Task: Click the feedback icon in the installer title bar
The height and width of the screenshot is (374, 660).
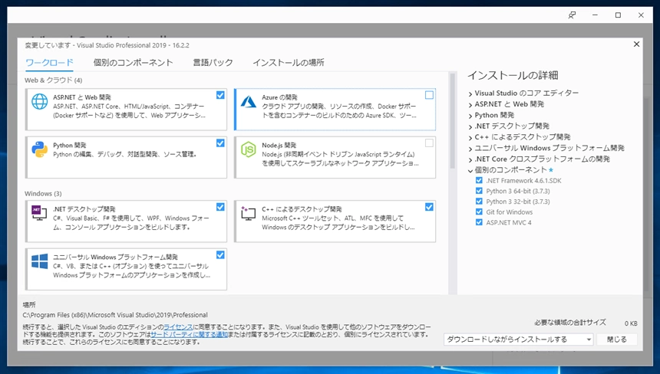Action: [572, 15]
